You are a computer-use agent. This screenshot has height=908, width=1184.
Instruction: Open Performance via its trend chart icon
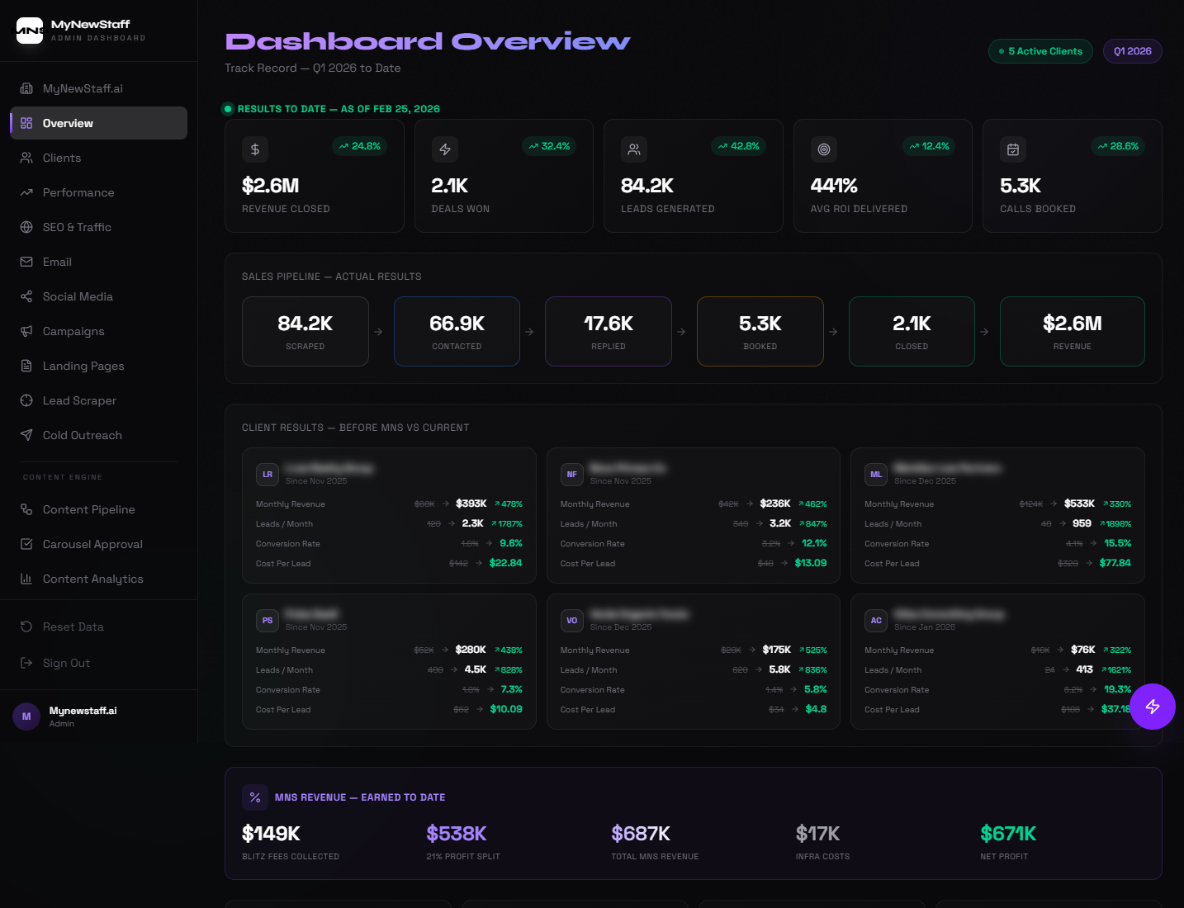coord(27,192)
